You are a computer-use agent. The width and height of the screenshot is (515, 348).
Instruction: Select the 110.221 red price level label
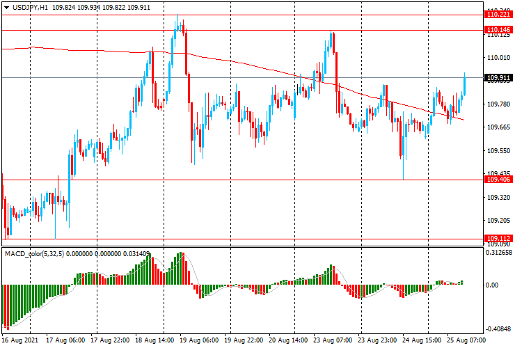tap(498, 15)
